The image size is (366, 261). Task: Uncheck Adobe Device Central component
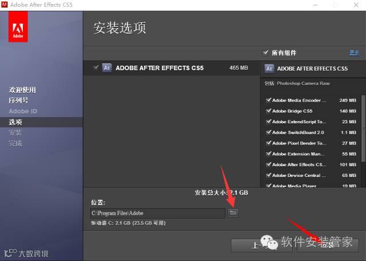(268, 175)
